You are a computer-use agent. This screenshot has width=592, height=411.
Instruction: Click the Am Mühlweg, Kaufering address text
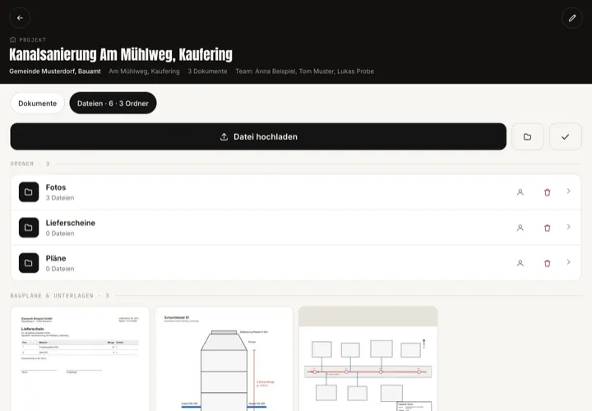coord(144,71)
